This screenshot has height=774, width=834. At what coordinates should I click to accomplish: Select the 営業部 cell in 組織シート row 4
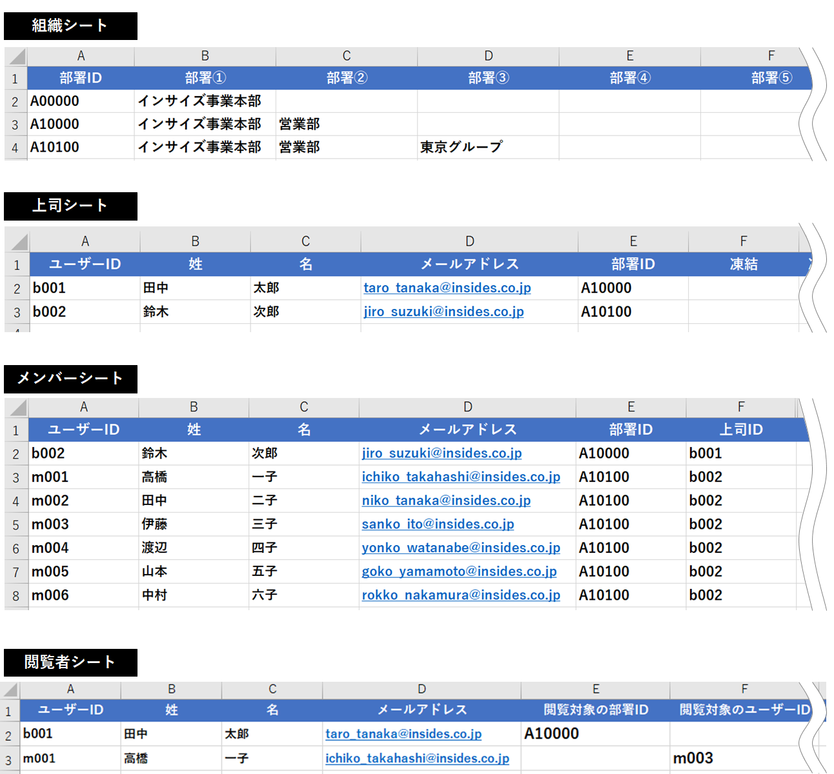pos(347,147)
